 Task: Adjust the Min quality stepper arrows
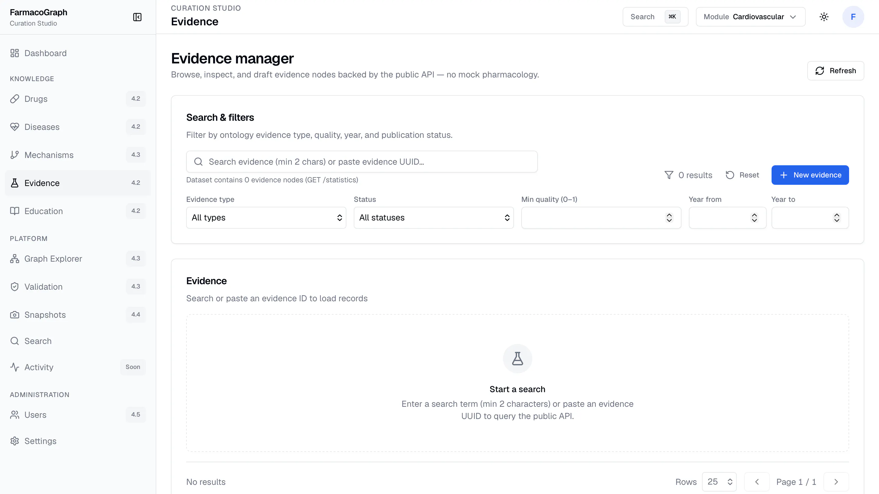669,217
